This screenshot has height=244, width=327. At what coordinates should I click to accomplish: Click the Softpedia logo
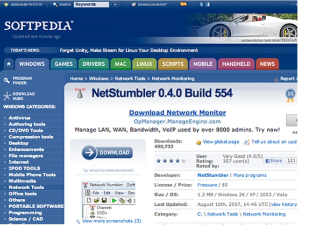tap(39, 26)
